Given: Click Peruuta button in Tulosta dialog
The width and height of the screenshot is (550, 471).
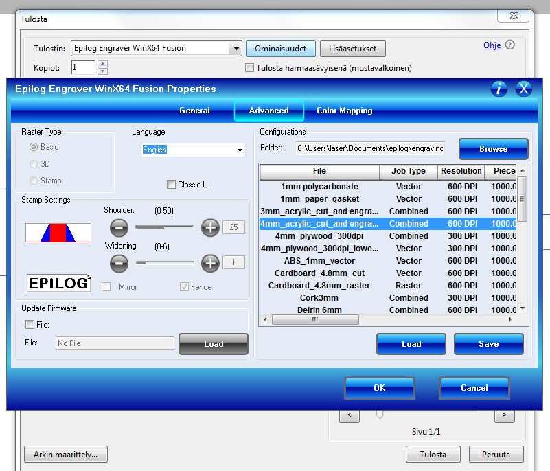Looking at the screenshot, I should pyautogui.click(x=496, y=454).
